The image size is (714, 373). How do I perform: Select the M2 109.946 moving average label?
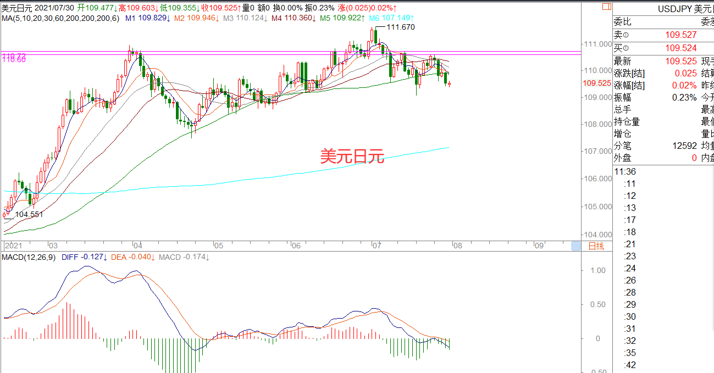pos(197,18)
